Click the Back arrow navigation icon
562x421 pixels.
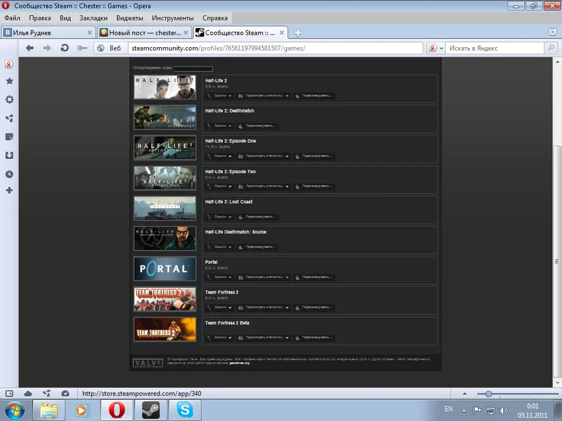[30, 48]
